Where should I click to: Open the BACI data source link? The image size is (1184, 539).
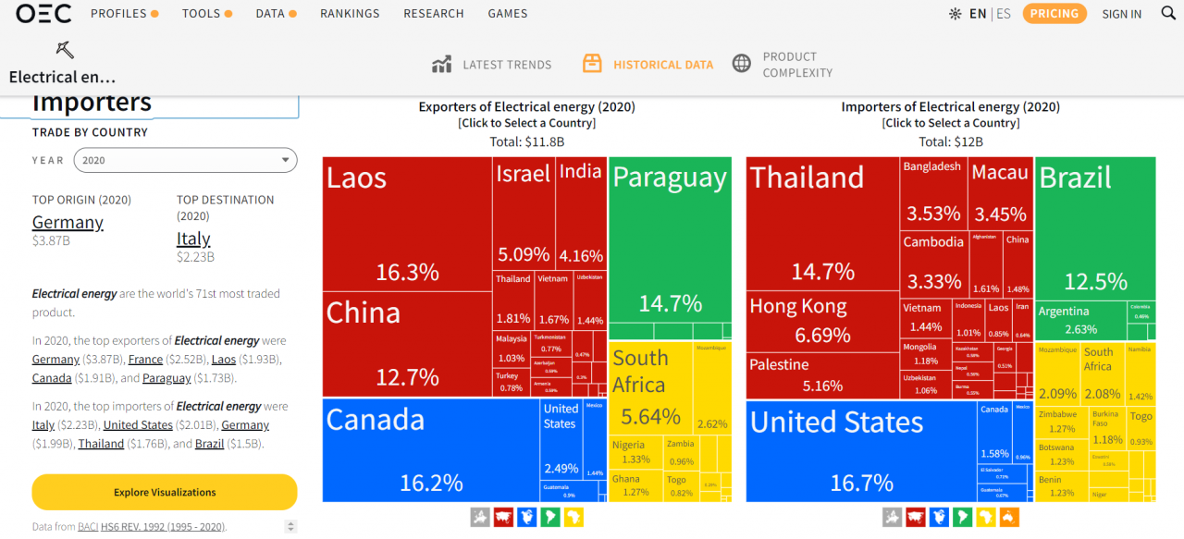coord(88,527)
